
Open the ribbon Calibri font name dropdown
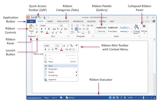[59, 25]
